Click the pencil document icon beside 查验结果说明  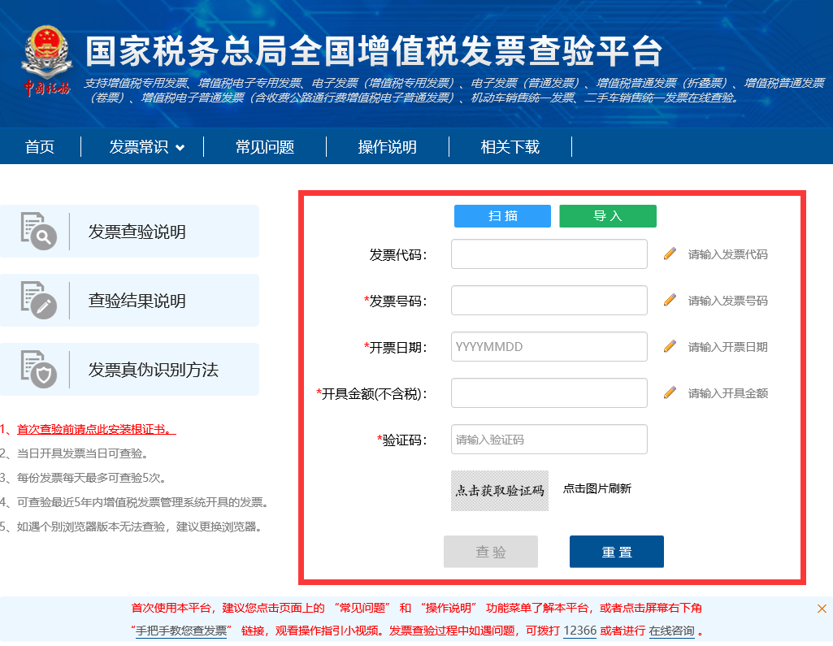39,300
